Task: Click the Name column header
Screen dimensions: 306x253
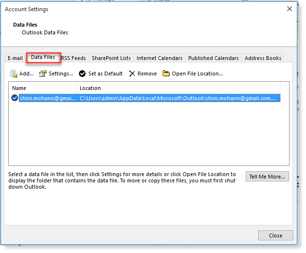Action: pos(42,88)
